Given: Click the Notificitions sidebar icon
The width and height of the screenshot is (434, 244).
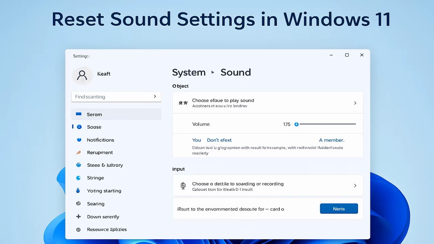Looking at the screenshot, I should tap(79, 140).
